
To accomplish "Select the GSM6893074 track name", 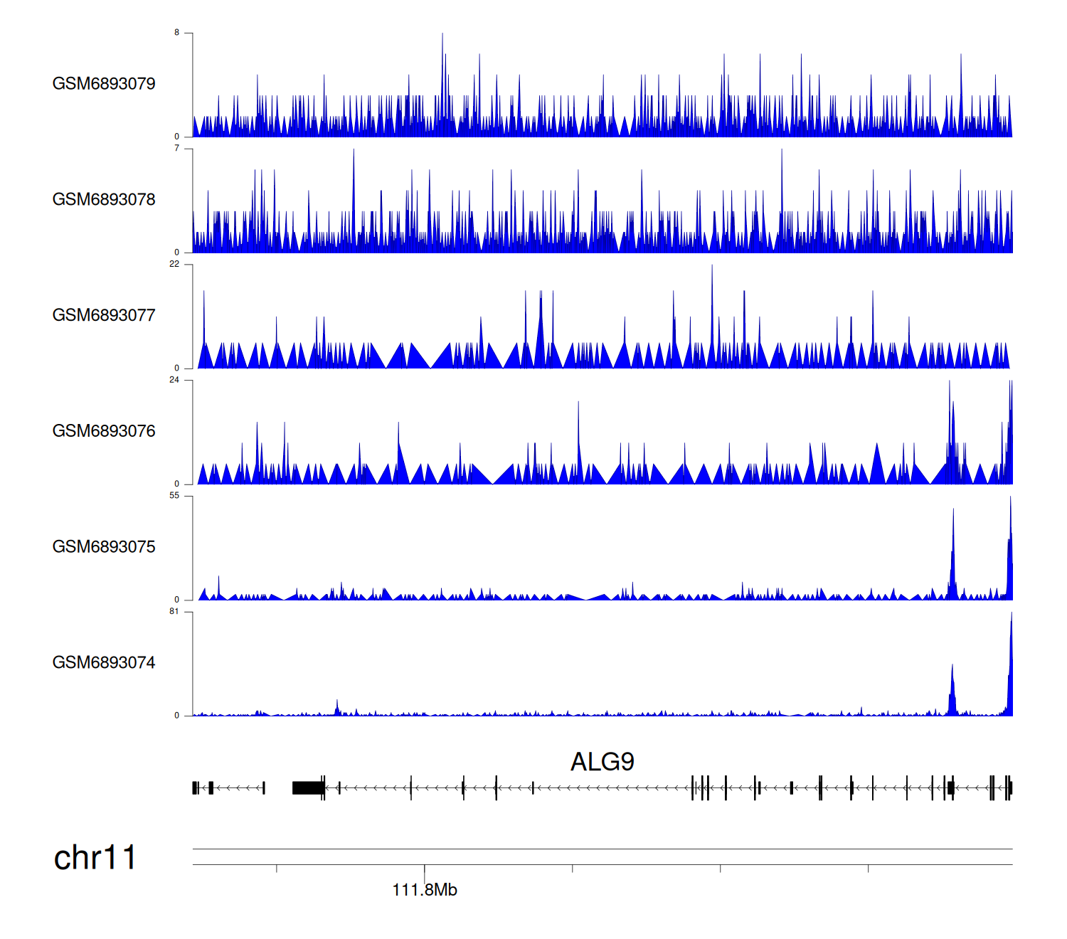I will tap(104, 663).
